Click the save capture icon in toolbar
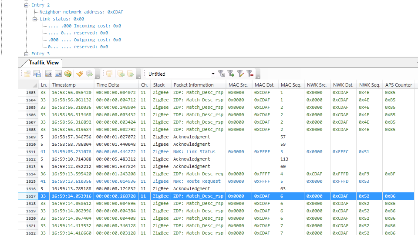The height and width of the screenshot is (235, 418). point(37,74)
